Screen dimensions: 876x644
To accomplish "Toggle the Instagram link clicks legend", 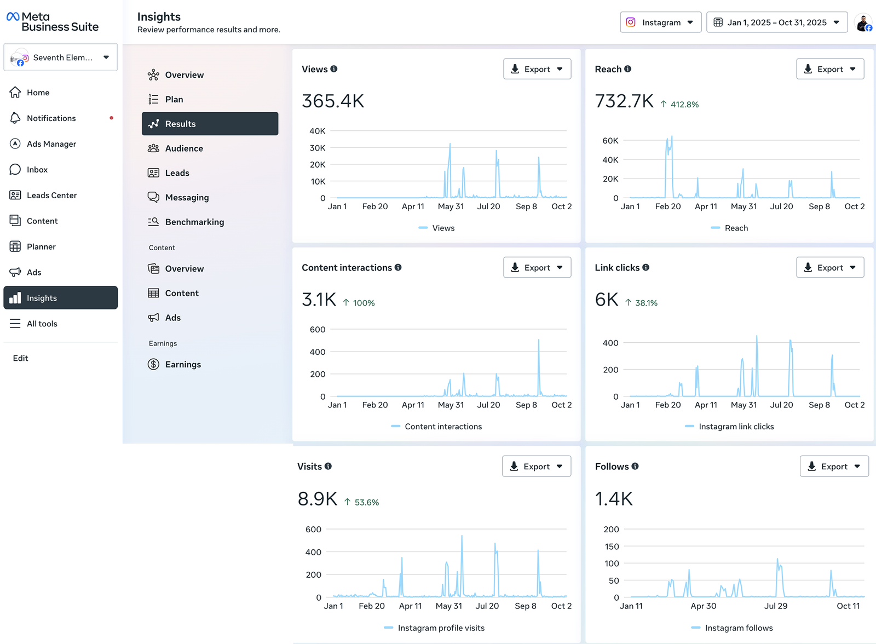I will 729,427.
